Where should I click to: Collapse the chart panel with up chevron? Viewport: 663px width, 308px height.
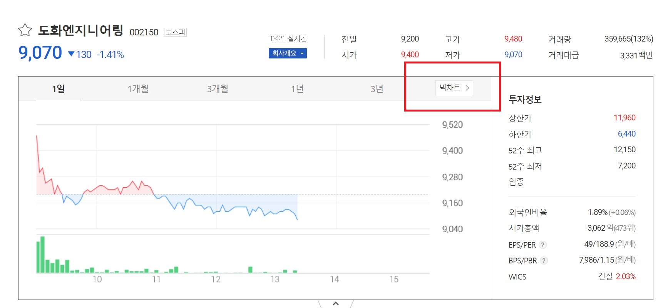click(x=336, y=304)
